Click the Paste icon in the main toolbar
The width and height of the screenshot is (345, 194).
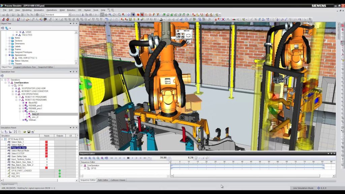(x=90, y=14)
